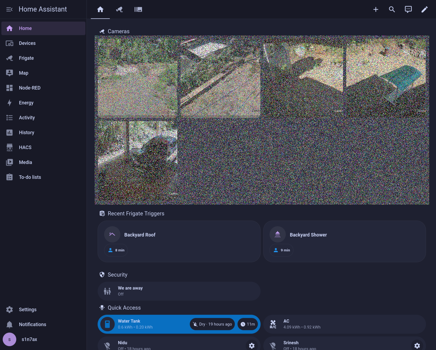Open Notifications in the sidebar
This screenshot has width=436, height=350.
(43, 325)
